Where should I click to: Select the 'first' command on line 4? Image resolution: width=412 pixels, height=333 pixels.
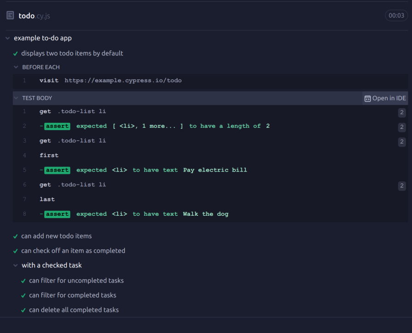click(x=49, y=155)
